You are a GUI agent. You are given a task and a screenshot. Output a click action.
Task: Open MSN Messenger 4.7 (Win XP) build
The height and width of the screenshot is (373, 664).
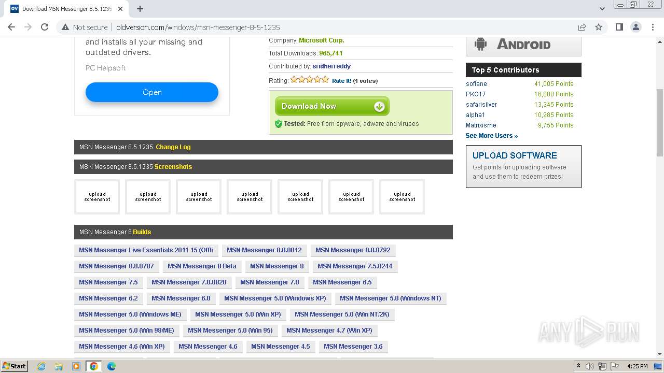click(329, 331)
